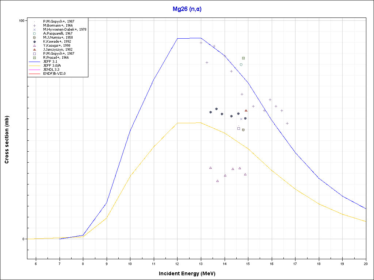Click the y-axis tick label 100
The height and width of the screenshot is (280, 374).
[22, 21]
